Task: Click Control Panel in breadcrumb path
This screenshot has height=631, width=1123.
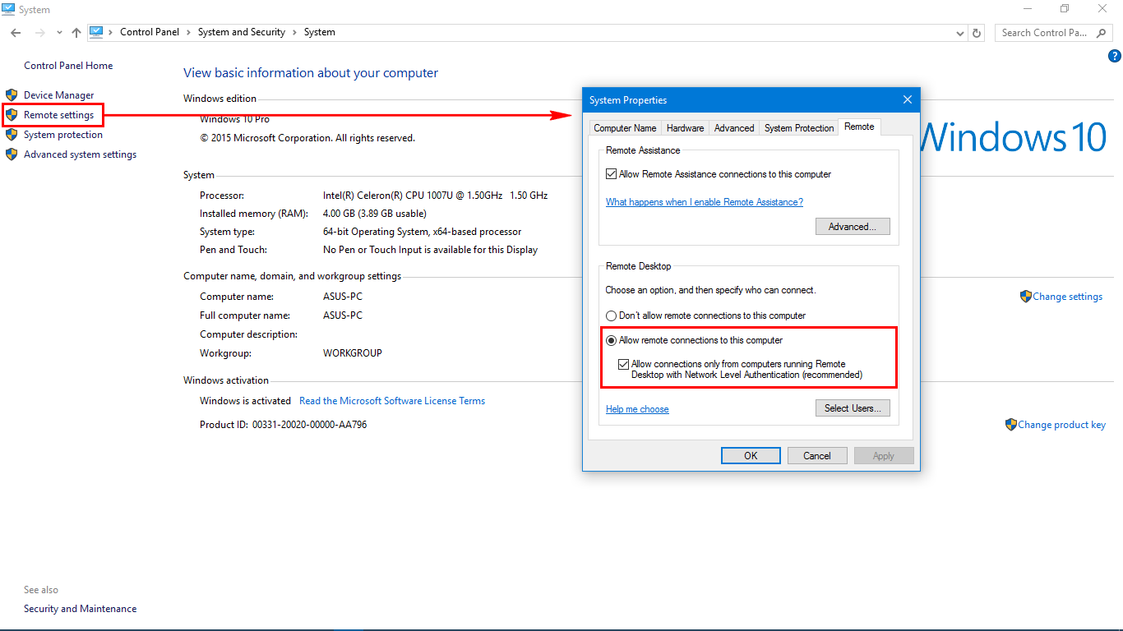Action: [150, 32]
